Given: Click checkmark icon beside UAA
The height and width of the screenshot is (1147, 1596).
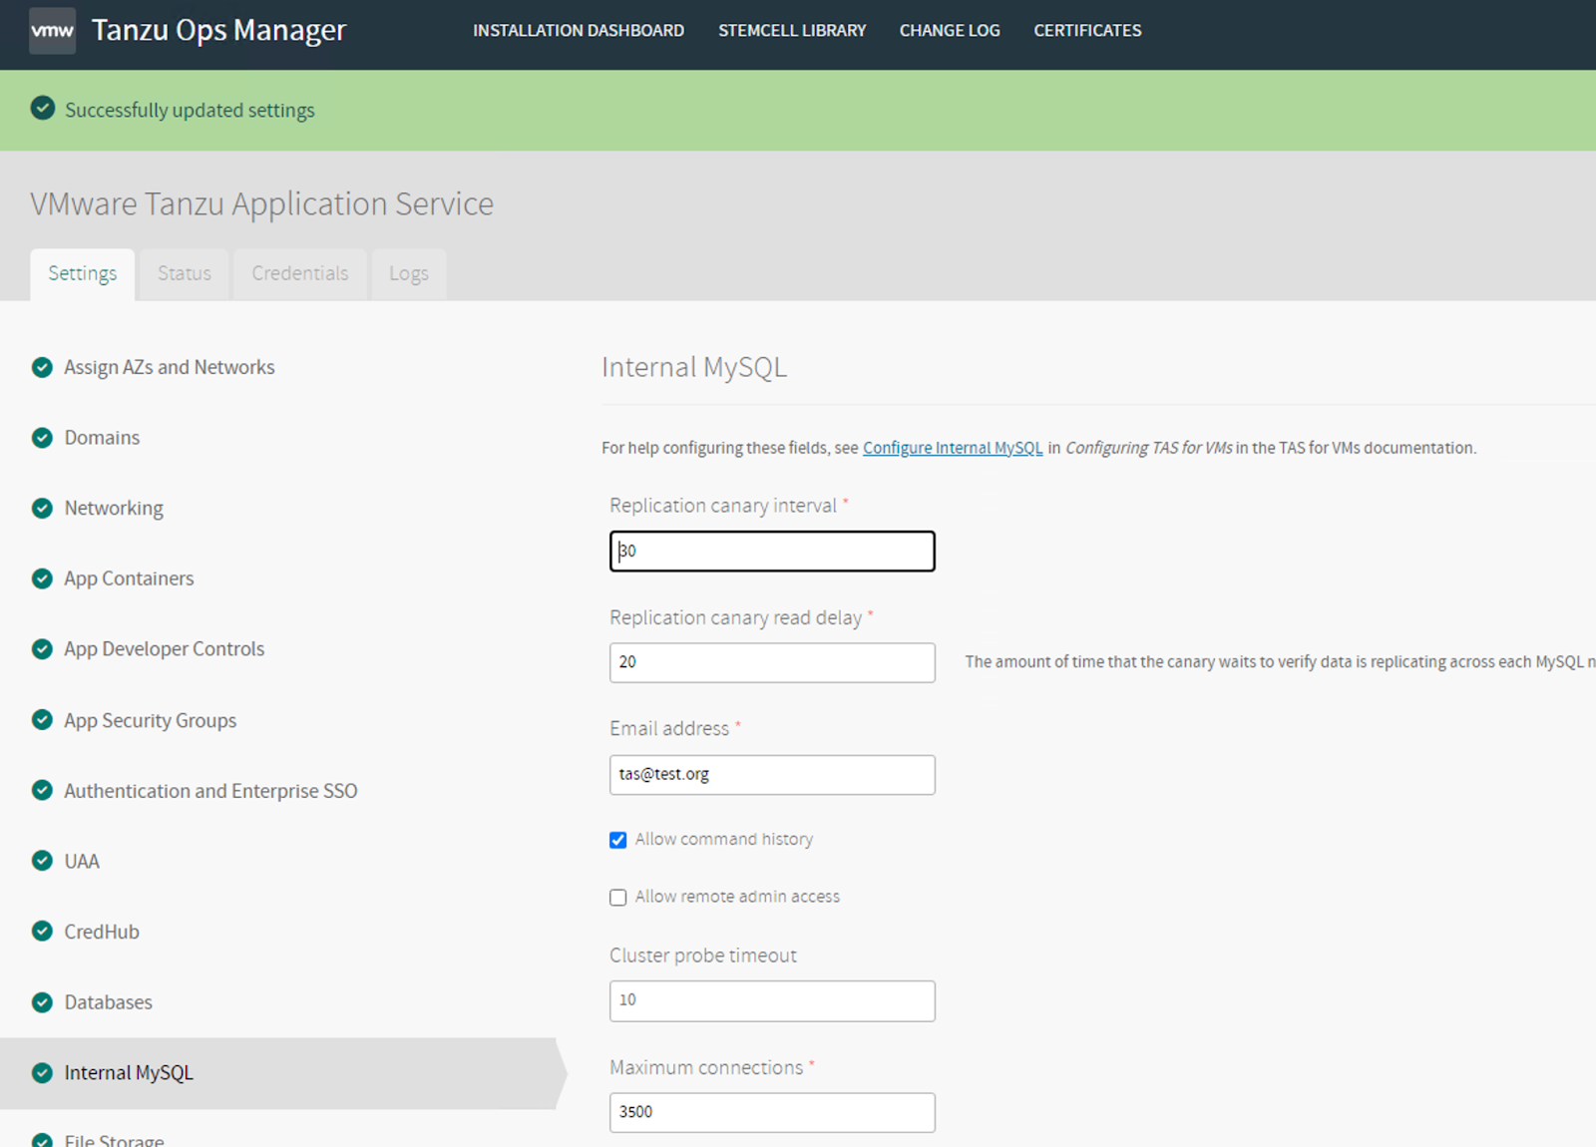Looking at the screenshot, I should [42, 860].
